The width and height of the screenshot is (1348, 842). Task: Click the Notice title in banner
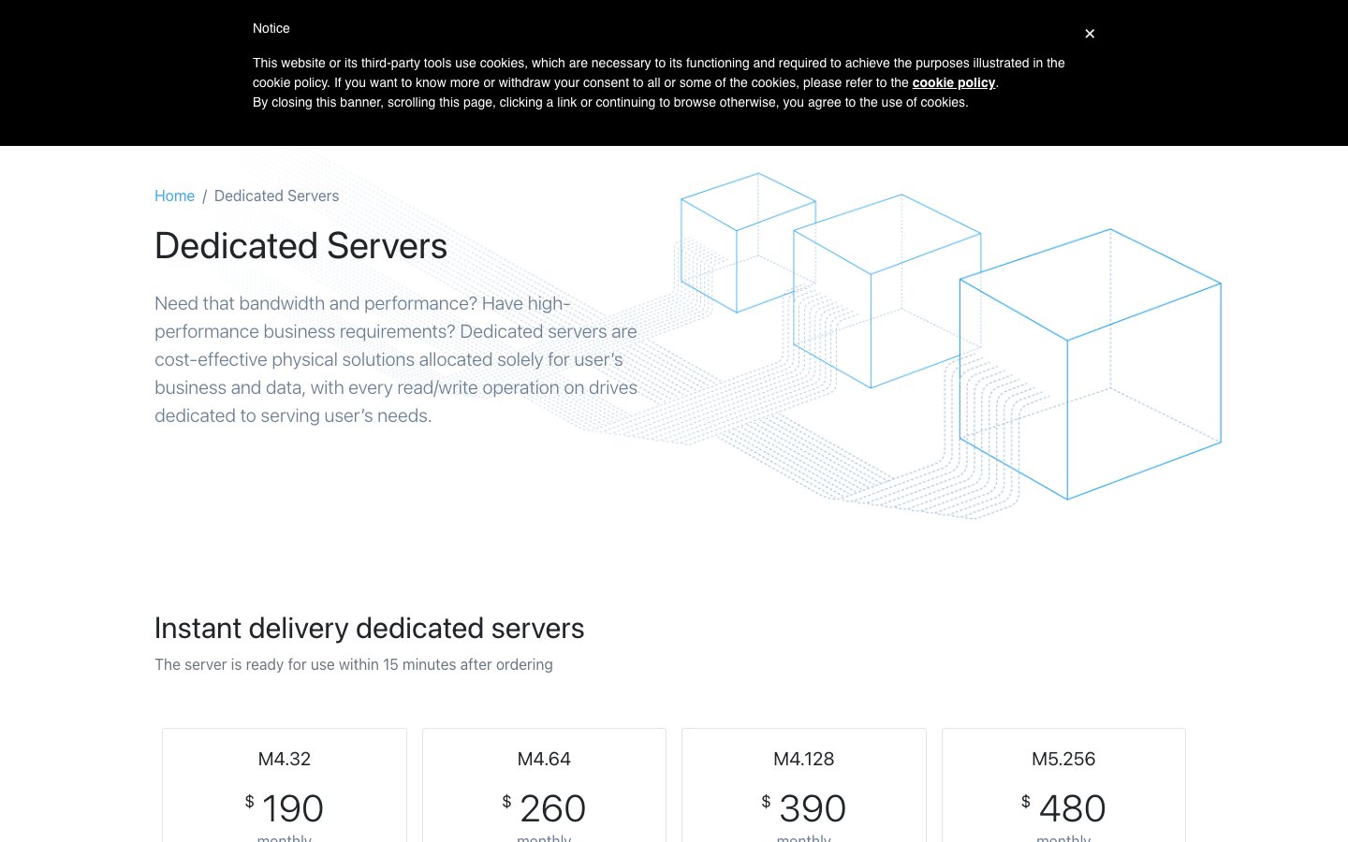click(271, 28)
